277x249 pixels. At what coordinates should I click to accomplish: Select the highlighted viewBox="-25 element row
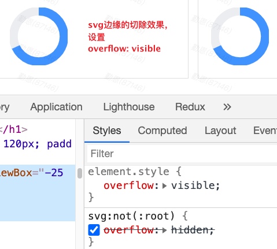(x=38, y=193)
